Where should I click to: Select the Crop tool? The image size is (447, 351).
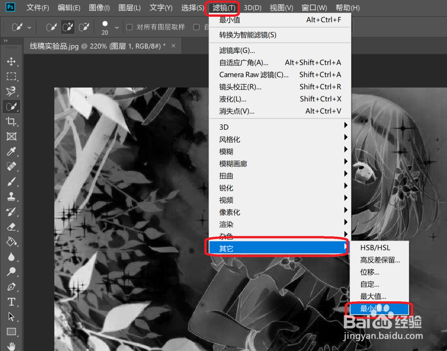pos(12,122)
